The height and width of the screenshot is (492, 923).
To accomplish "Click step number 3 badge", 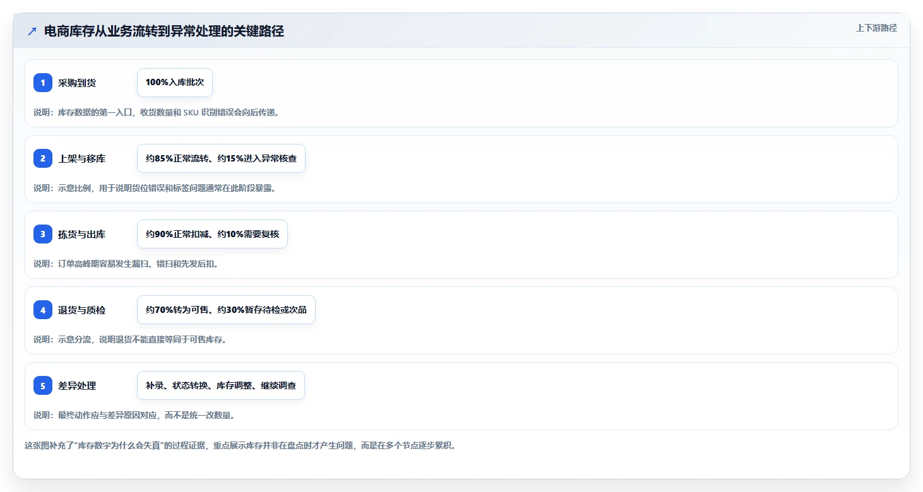I will 43,234.
